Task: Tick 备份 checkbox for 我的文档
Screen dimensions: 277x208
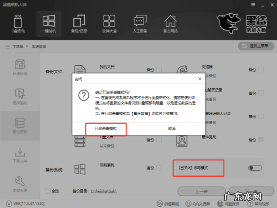Action: pyautogui.click(x=159, y=70)
